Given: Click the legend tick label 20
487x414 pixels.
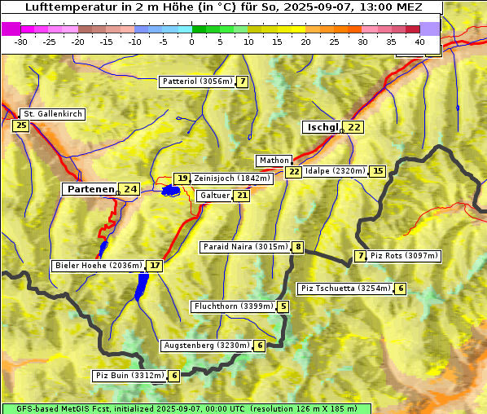Looking at the screenshot, I should pos(305,42).
